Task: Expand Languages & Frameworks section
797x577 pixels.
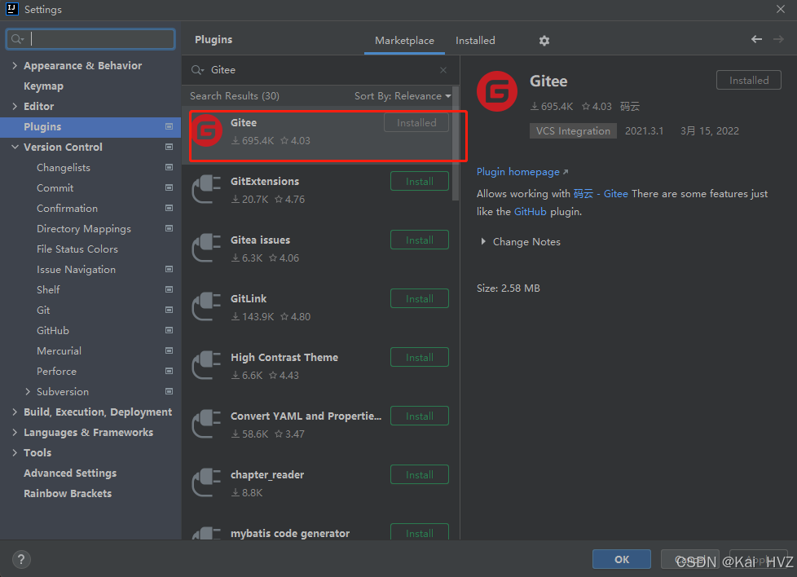Action: (15, 432)
